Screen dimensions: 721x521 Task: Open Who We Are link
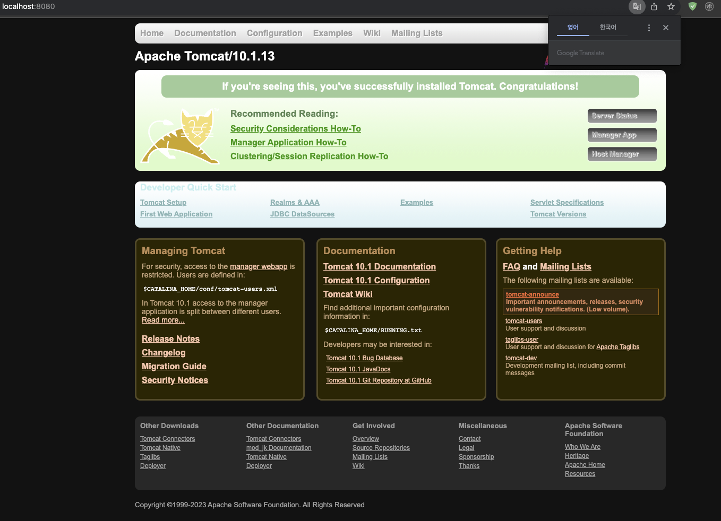click(582, 447)
